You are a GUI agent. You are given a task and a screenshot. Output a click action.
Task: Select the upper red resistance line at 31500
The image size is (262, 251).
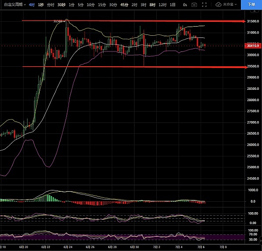tap(131, 21)
